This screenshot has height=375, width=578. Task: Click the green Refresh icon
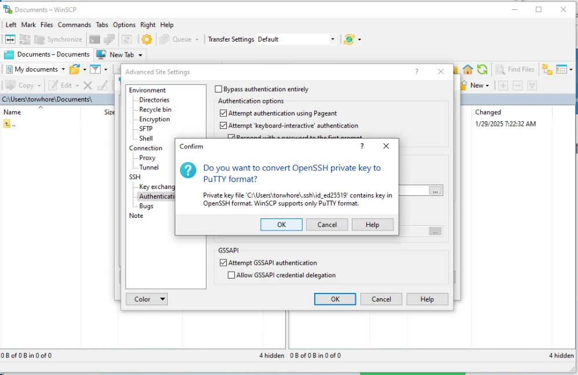pyautogui.click(x=482, y=69)
